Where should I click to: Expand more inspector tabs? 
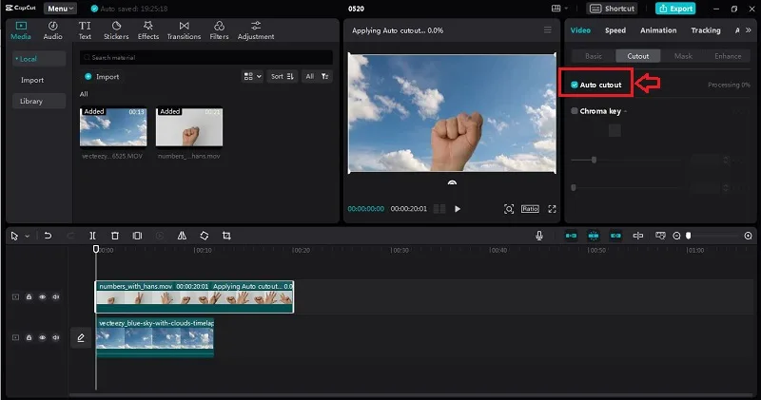coord(749,30)
